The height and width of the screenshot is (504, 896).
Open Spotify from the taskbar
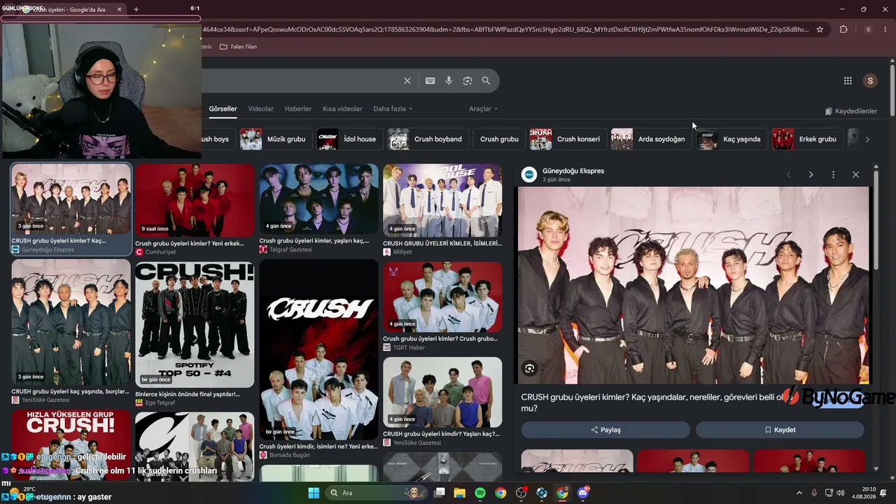(480, 493)
